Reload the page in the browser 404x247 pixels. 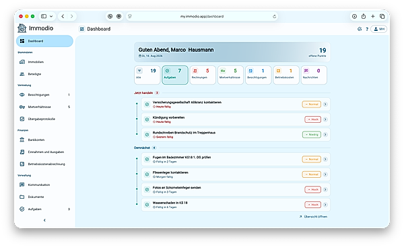[274, 16]
